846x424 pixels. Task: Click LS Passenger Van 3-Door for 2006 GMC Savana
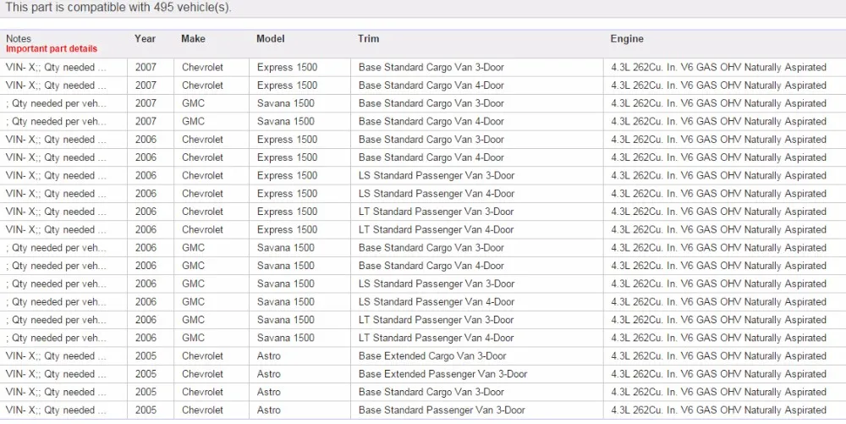point(437,284)
